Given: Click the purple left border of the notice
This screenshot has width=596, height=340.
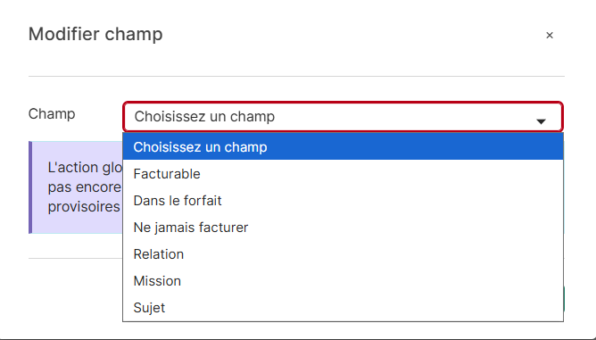Looking at the screenshot, I should coord(30,187).
